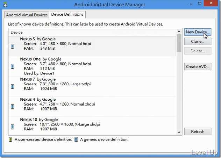Viewport: 221px width, 158px height.
Task: Click the '343 MiB' RAM value
Action: click(48, 48)
